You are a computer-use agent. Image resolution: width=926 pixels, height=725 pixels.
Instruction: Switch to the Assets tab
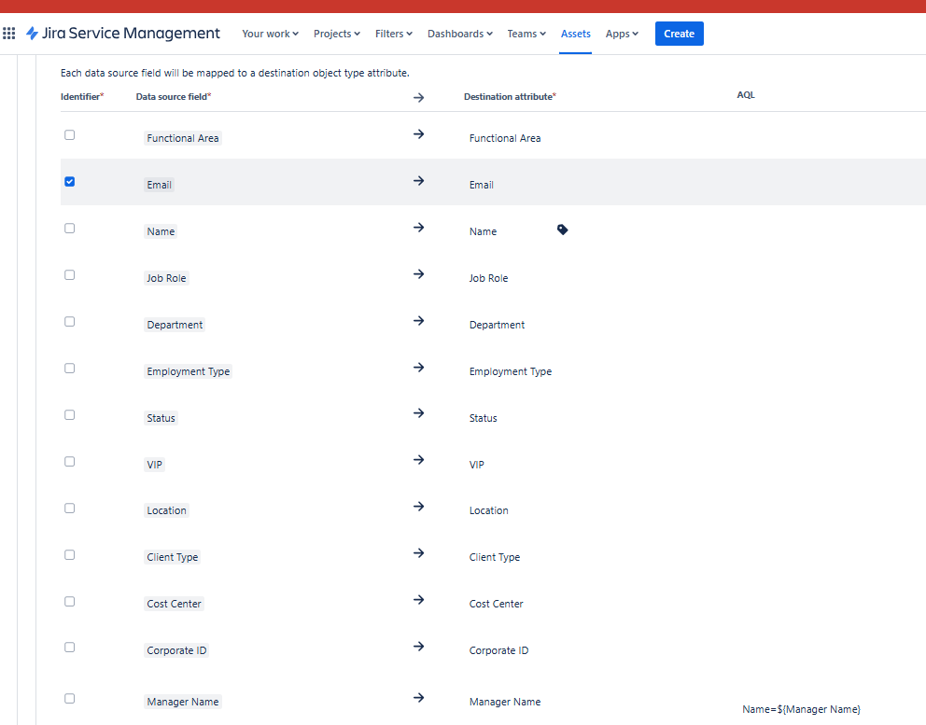tap(575, 34)
